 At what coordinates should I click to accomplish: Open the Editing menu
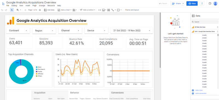14,6
